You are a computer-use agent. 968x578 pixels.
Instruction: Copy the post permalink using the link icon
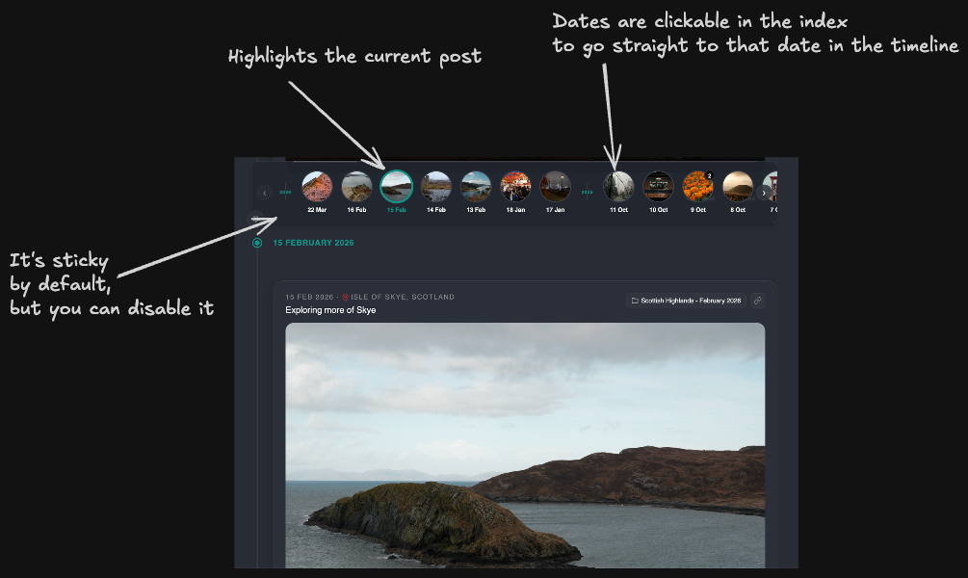[757, 301]
